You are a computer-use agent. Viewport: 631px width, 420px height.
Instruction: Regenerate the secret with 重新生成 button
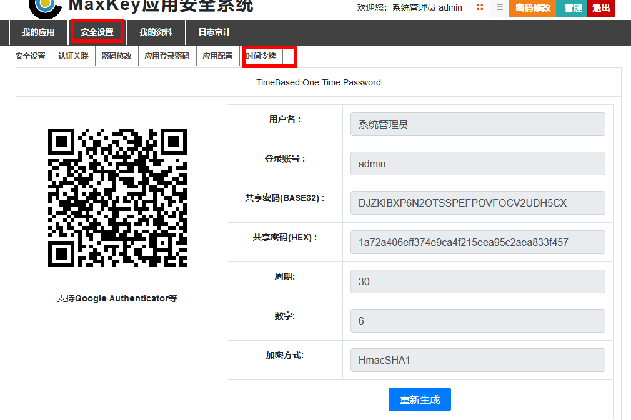click(419, 399)
